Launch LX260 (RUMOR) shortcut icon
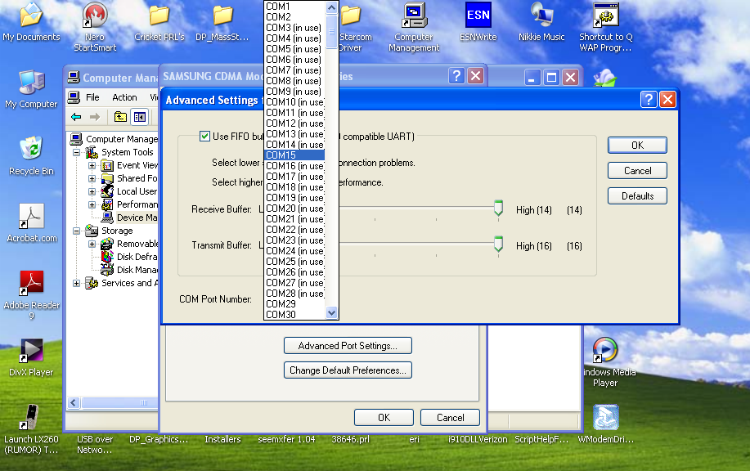This screenshot has width=750, height=471. point(31,429)
